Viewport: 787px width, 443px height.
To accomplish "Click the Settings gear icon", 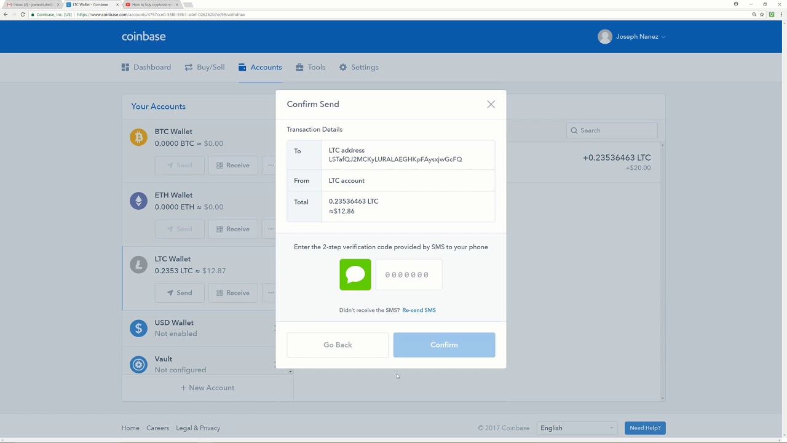I will 343,67.
